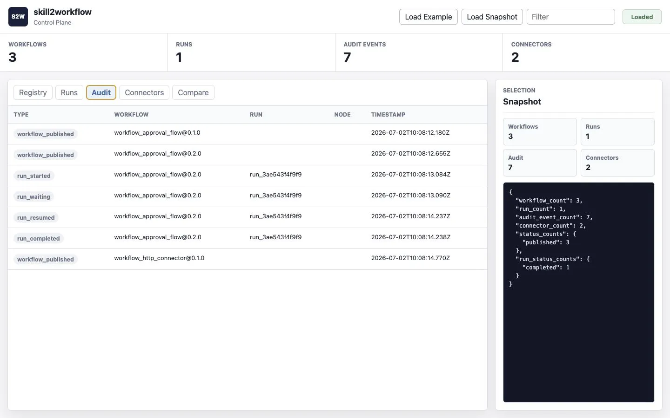
Task: Click the run_resumed type badge
Action: click(36, 217)
